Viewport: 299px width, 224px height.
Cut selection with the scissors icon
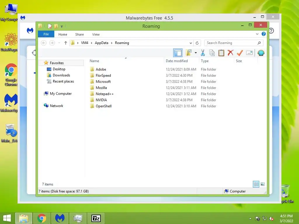coord(203,53)
